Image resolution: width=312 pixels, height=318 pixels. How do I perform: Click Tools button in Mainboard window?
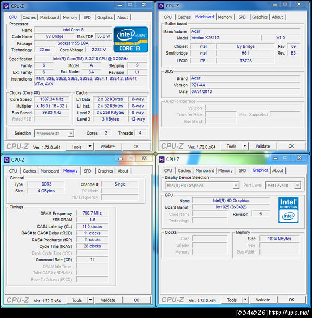(x=231, y=146)
